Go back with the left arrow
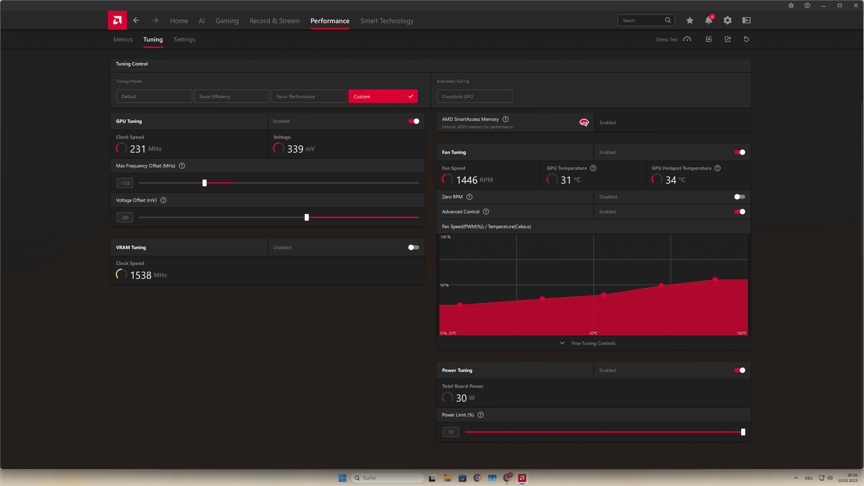Screen dimensions: 864x486 136,20
